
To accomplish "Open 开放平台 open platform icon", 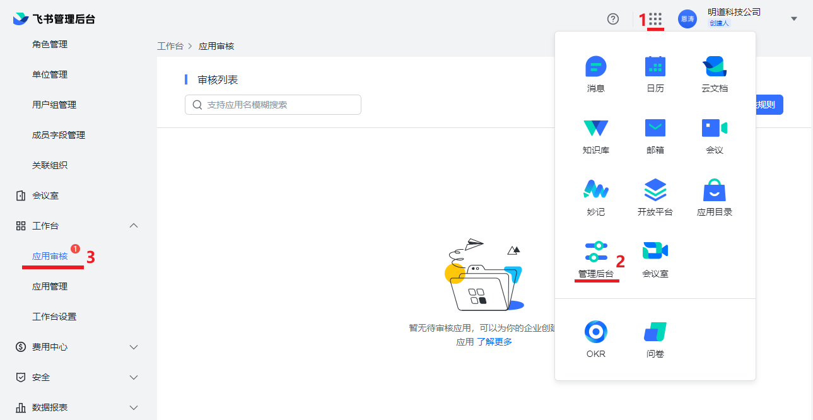I will 655,190.
